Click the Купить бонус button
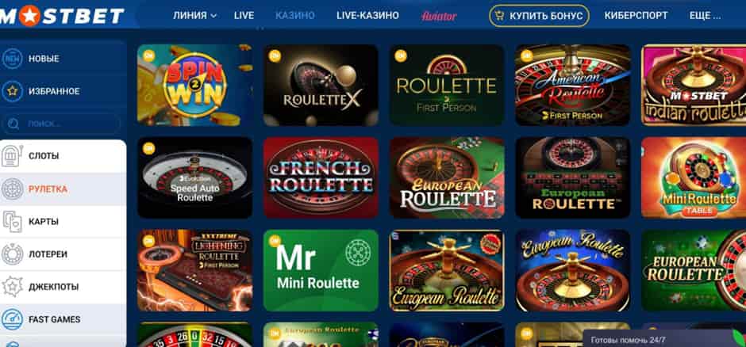The height and width of the screenshot is (347, 746). [x=539, y=16]
